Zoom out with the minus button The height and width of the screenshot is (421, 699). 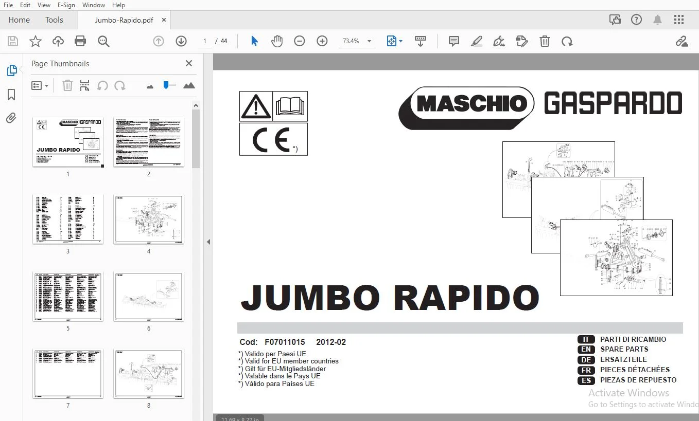(x=300, y=41)
